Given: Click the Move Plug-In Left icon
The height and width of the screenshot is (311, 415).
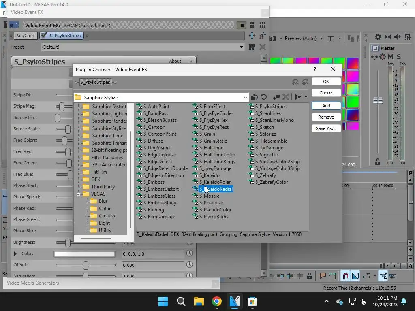Looking at the screenshot, I should tap(295, 82).
